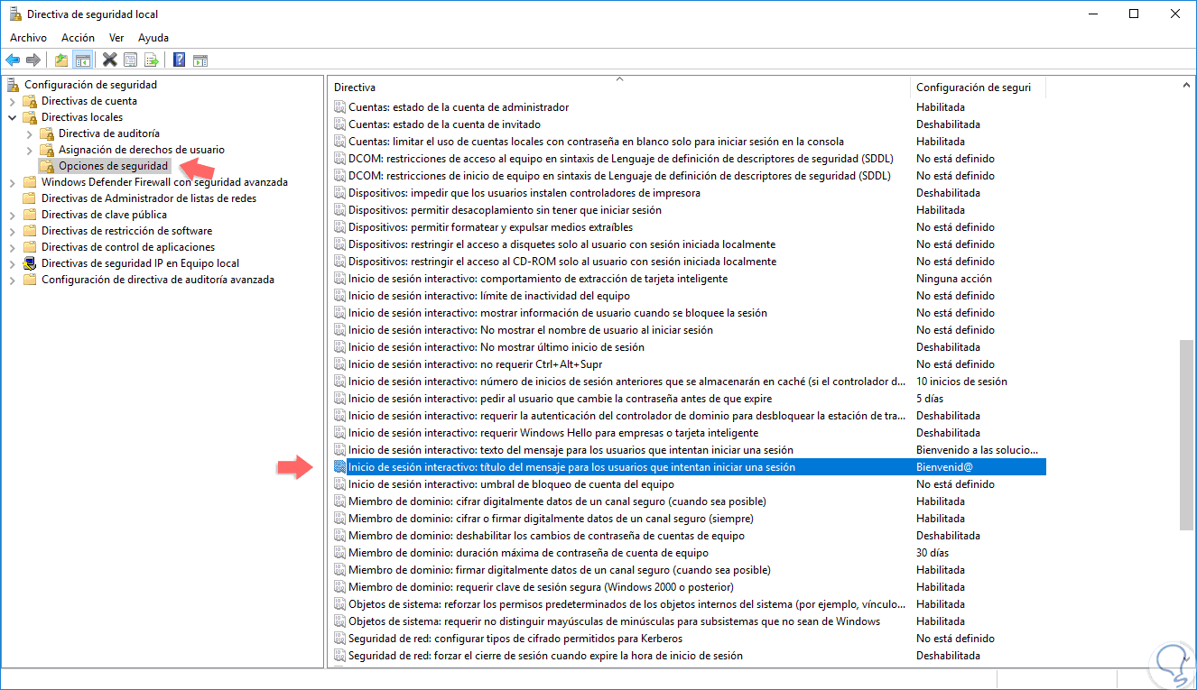This screenshot has width=1197, height=690.
Task: Click icon of No mostrar último inicio de sesión
Action: click(x=339, y=347)
